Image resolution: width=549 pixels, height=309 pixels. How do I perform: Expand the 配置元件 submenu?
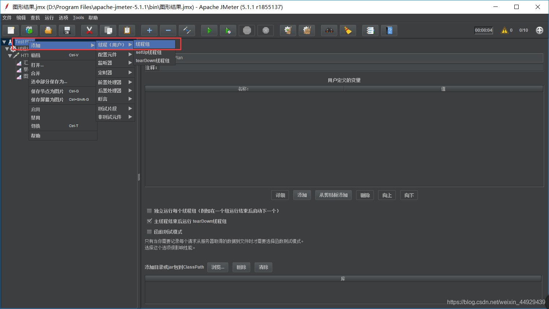(115, 55)
